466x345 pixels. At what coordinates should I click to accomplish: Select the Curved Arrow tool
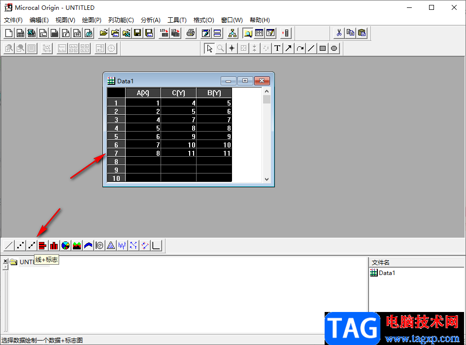point(300,48)
